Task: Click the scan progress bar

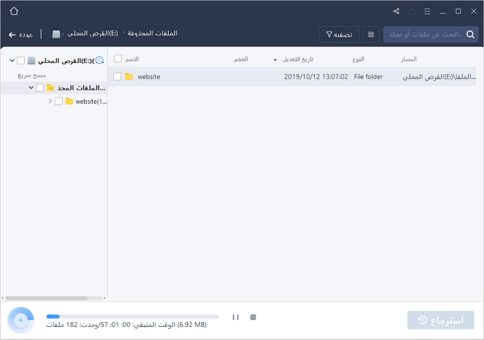Action: point(132,317)
